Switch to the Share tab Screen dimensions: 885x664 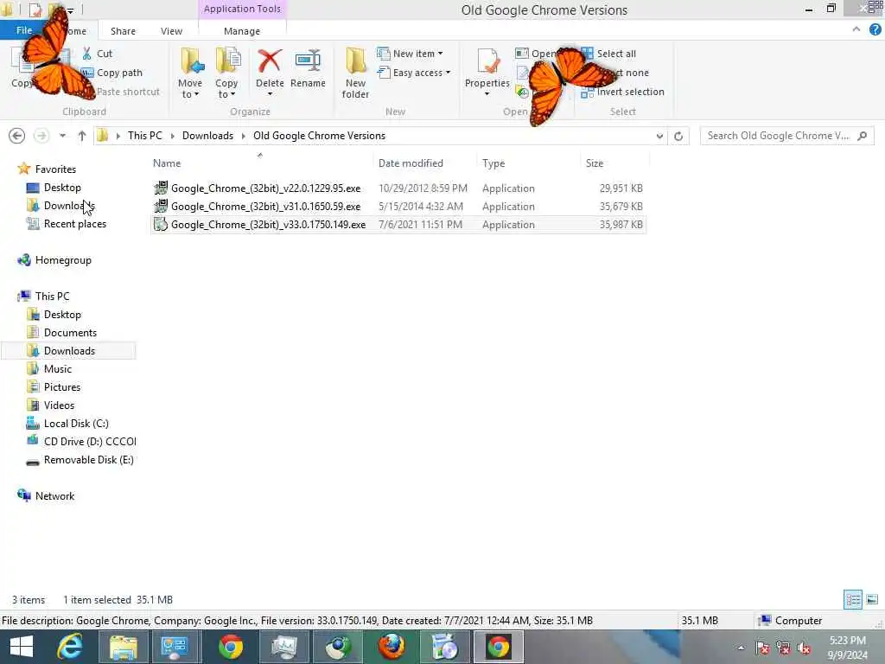tap(123, 31)
